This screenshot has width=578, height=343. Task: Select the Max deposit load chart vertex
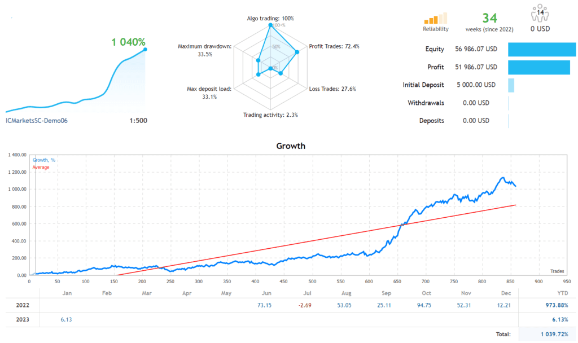point(258,74)
